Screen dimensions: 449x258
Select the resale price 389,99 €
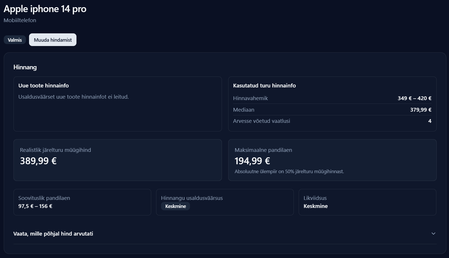[38, 161]
